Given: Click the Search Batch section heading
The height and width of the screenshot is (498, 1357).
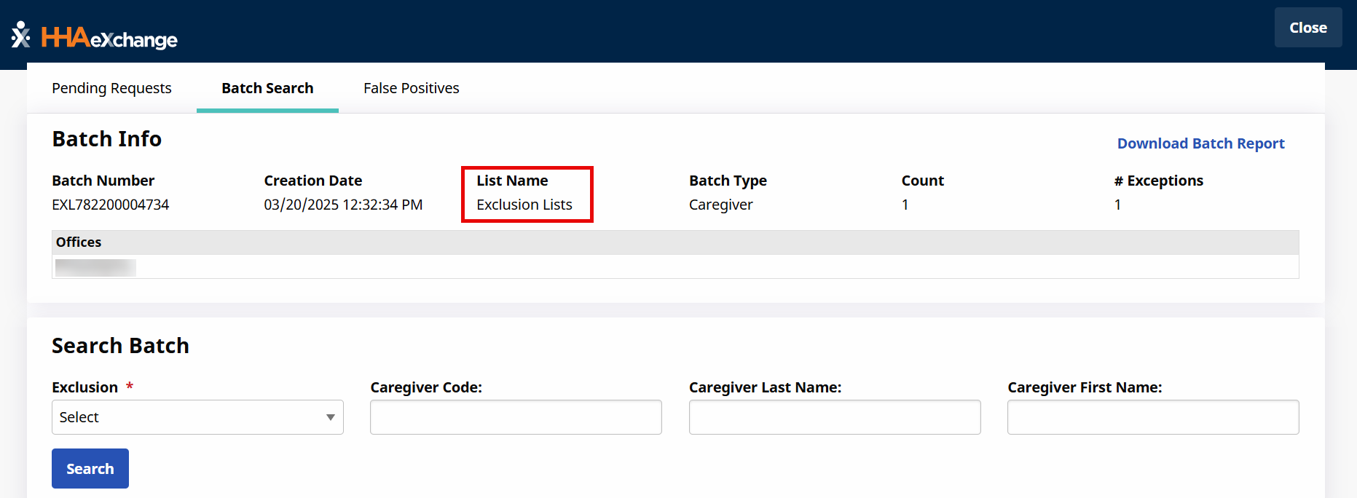Looking at the screenshot, I should tap(120, 346).
